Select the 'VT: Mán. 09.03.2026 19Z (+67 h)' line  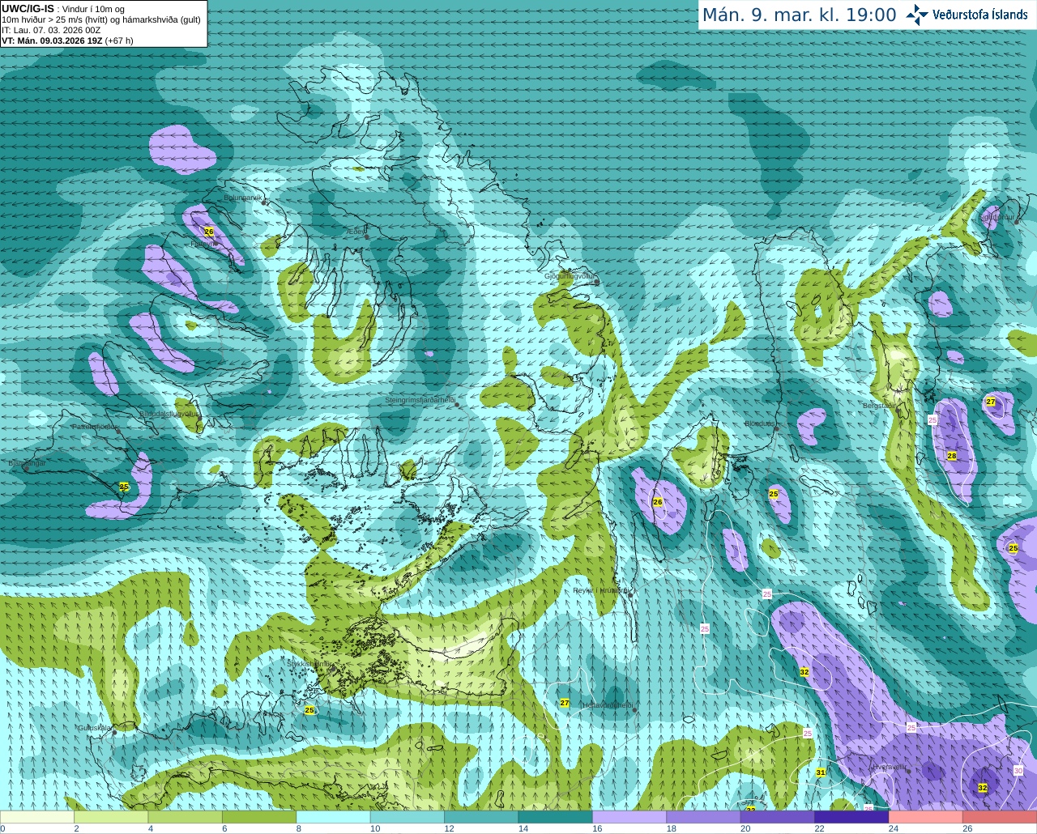pyautogui.click(x=67, y=40)
